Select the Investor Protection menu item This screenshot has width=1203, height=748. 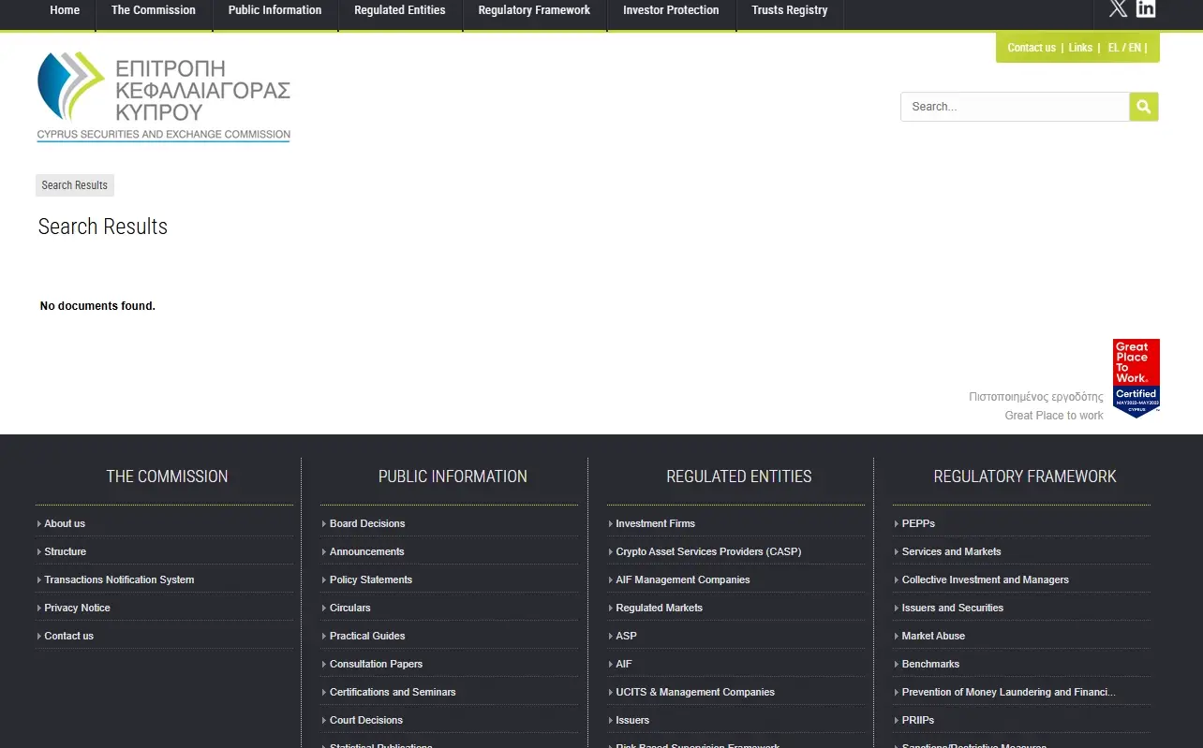671,10
